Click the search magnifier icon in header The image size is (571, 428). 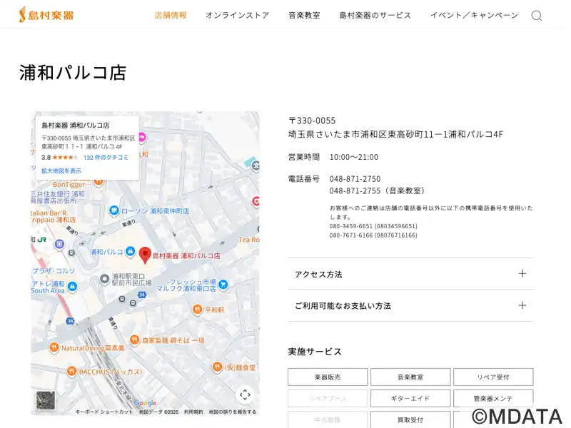(x=536, y=16)
